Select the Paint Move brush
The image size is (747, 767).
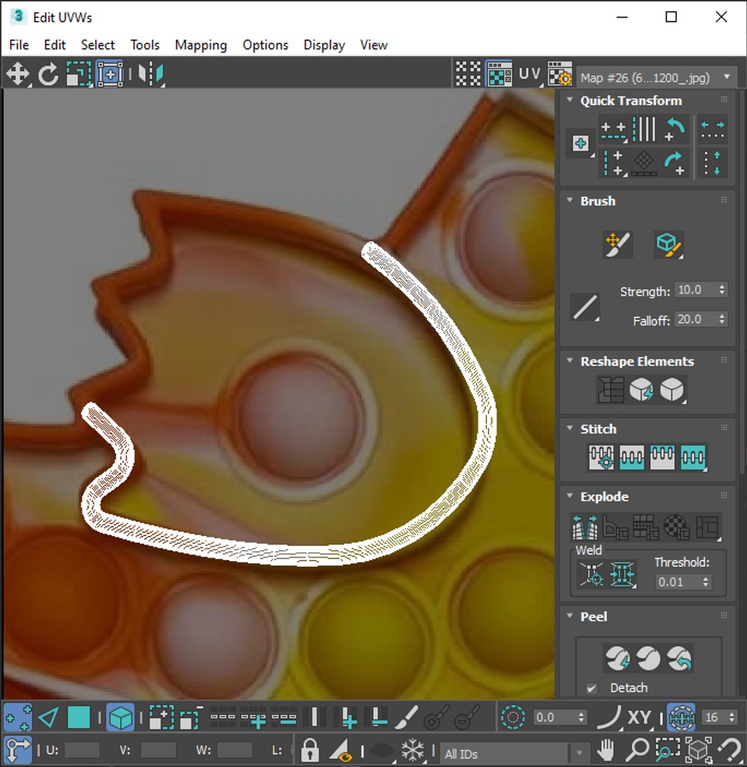(617, 244)
